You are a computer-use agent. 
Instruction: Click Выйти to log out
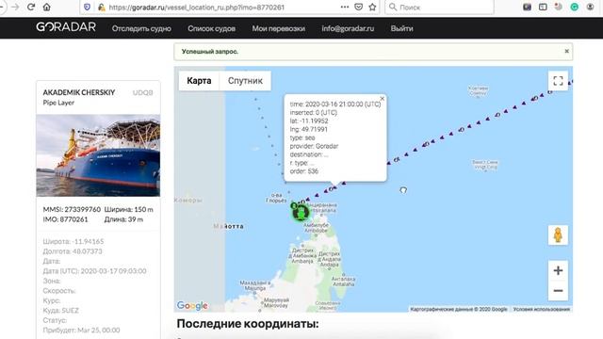(402, 28)
